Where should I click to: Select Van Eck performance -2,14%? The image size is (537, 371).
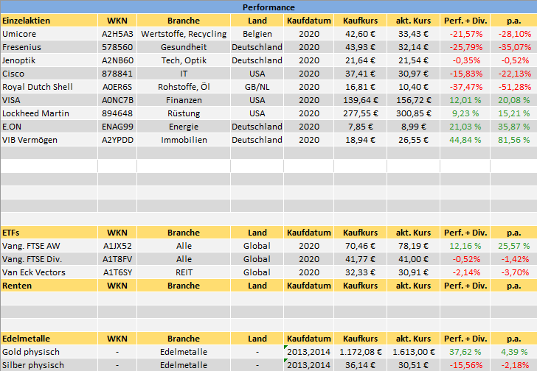[465, 272]
